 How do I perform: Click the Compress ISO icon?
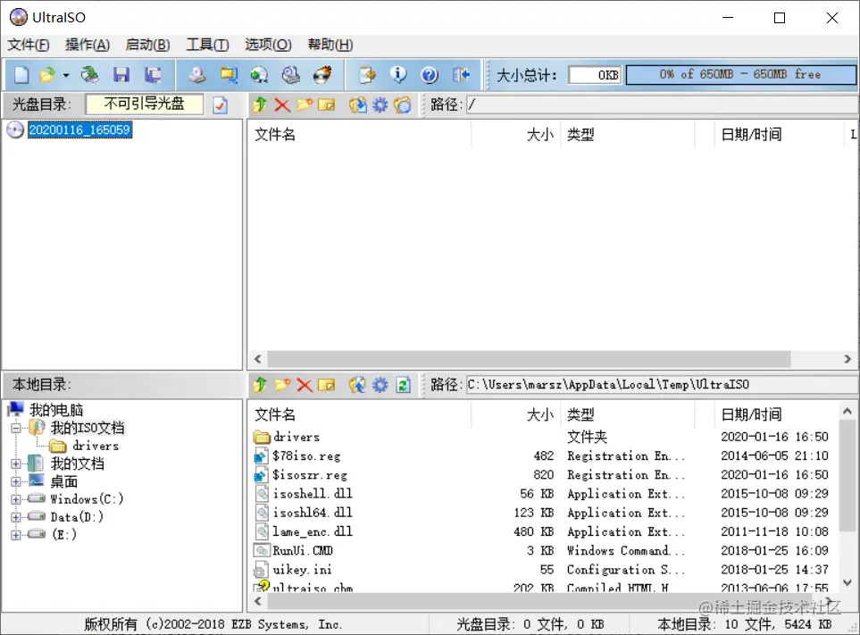point(228,75)
